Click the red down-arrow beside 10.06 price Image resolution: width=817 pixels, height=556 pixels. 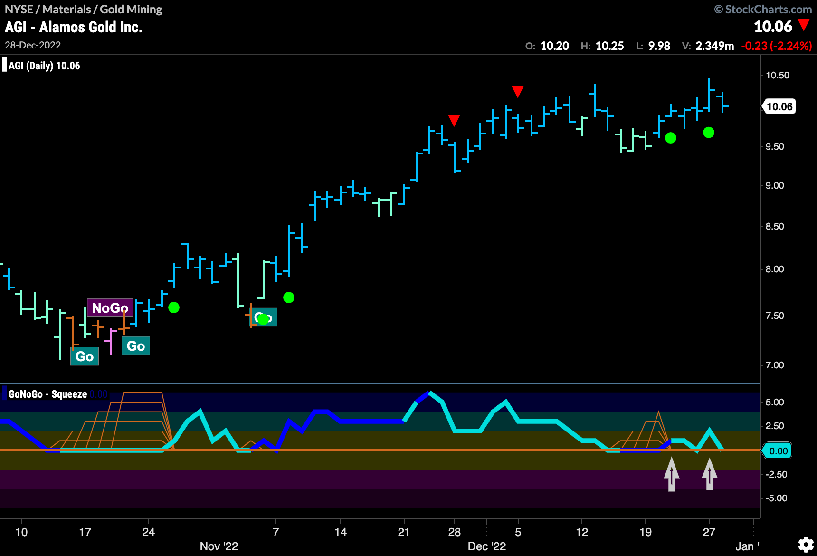[x=804, y=25]
